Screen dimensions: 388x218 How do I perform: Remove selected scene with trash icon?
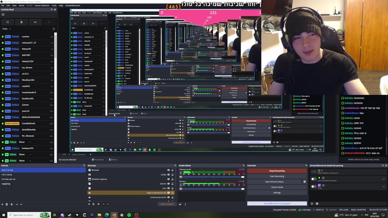click(7, 204)
